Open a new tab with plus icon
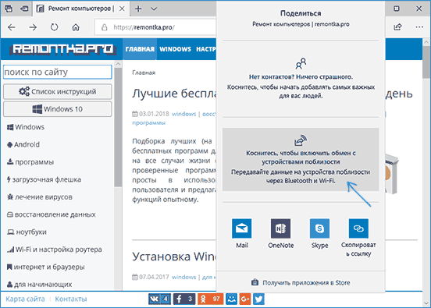Image resolution: width=431 pixels, height=308 pixels. click(138, 9)
